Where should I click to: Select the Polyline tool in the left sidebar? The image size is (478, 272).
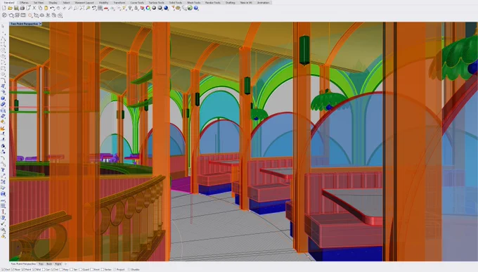[x=3, y=39]
